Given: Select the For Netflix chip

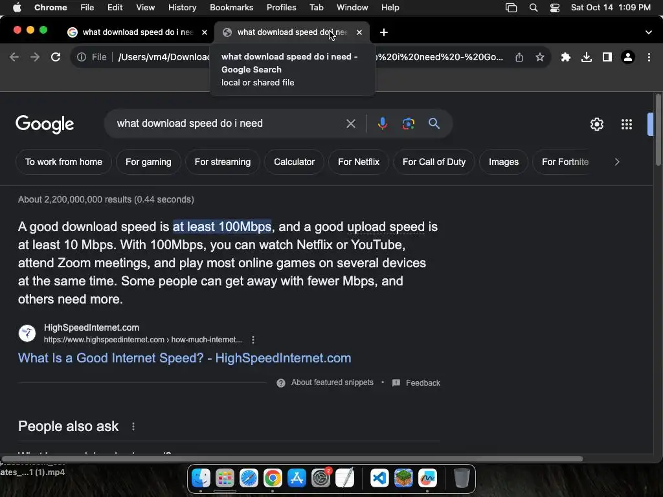Looking at the screenshot, I should point(359,162).
